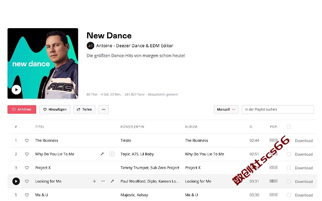Sort by POP. popularity column header

274,127
